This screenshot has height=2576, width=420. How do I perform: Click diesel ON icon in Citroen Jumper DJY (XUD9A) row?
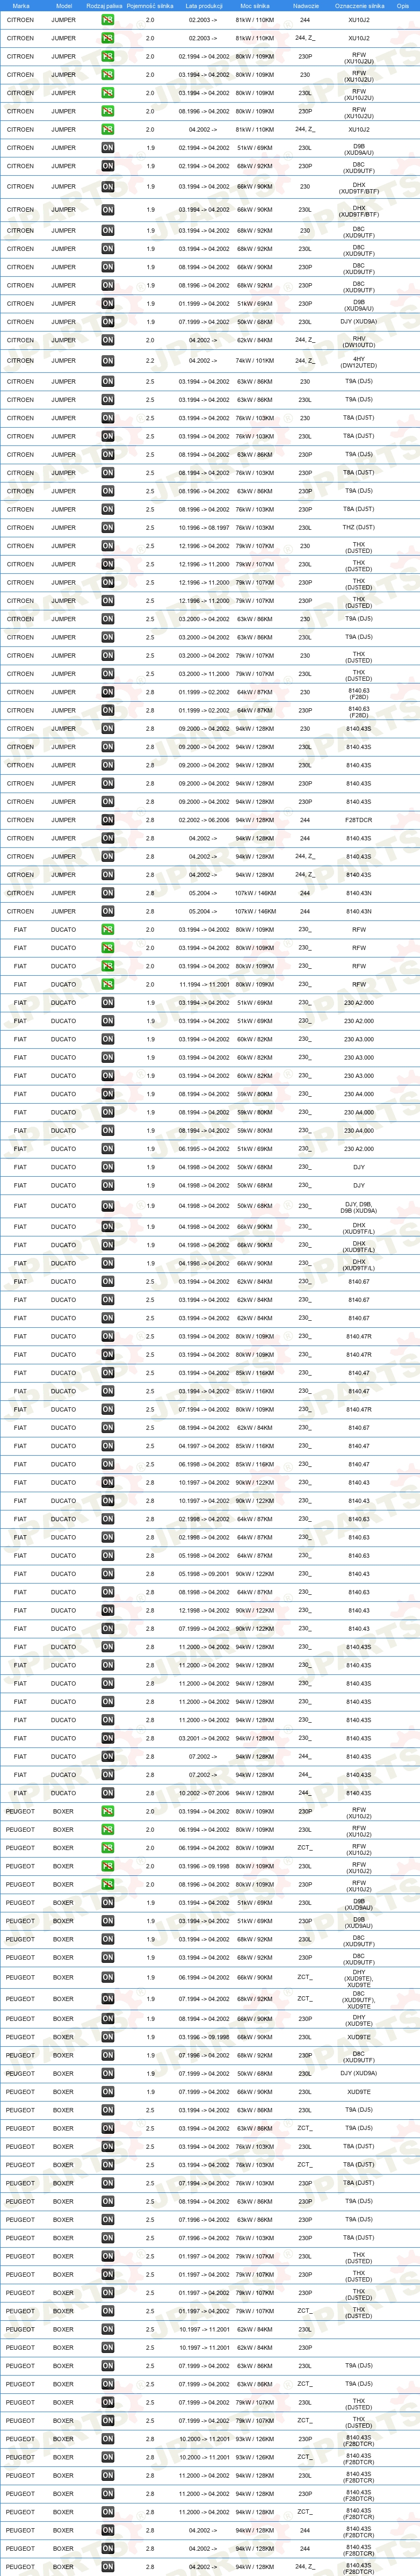click(107, 322)
